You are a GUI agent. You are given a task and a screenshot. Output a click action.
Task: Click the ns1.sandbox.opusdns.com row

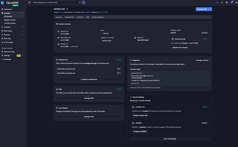pyautogui.click(x=89, y=69)
